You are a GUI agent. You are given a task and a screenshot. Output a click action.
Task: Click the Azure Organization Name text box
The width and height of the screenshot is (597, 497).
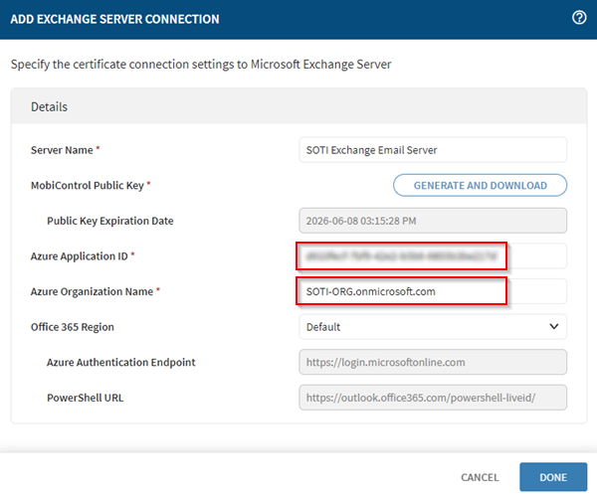click(x=432, y=291)
